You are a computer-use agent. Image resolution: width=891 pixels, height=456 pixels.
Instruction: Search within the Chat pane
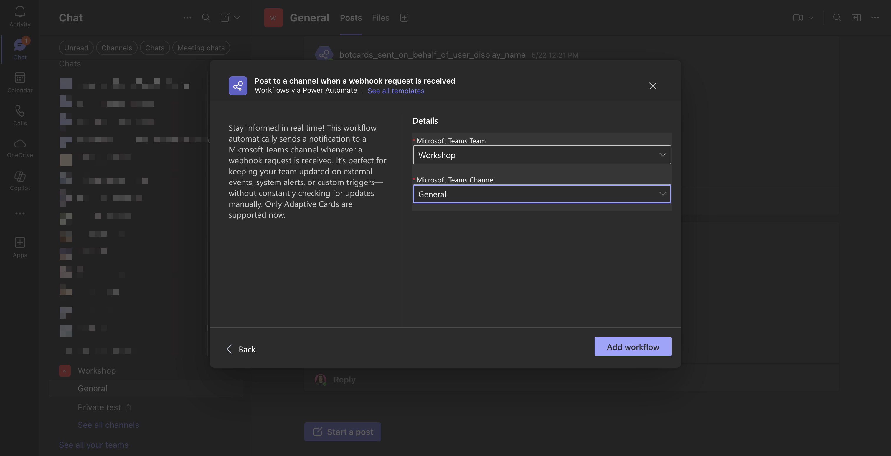click(x=206, y=18)
